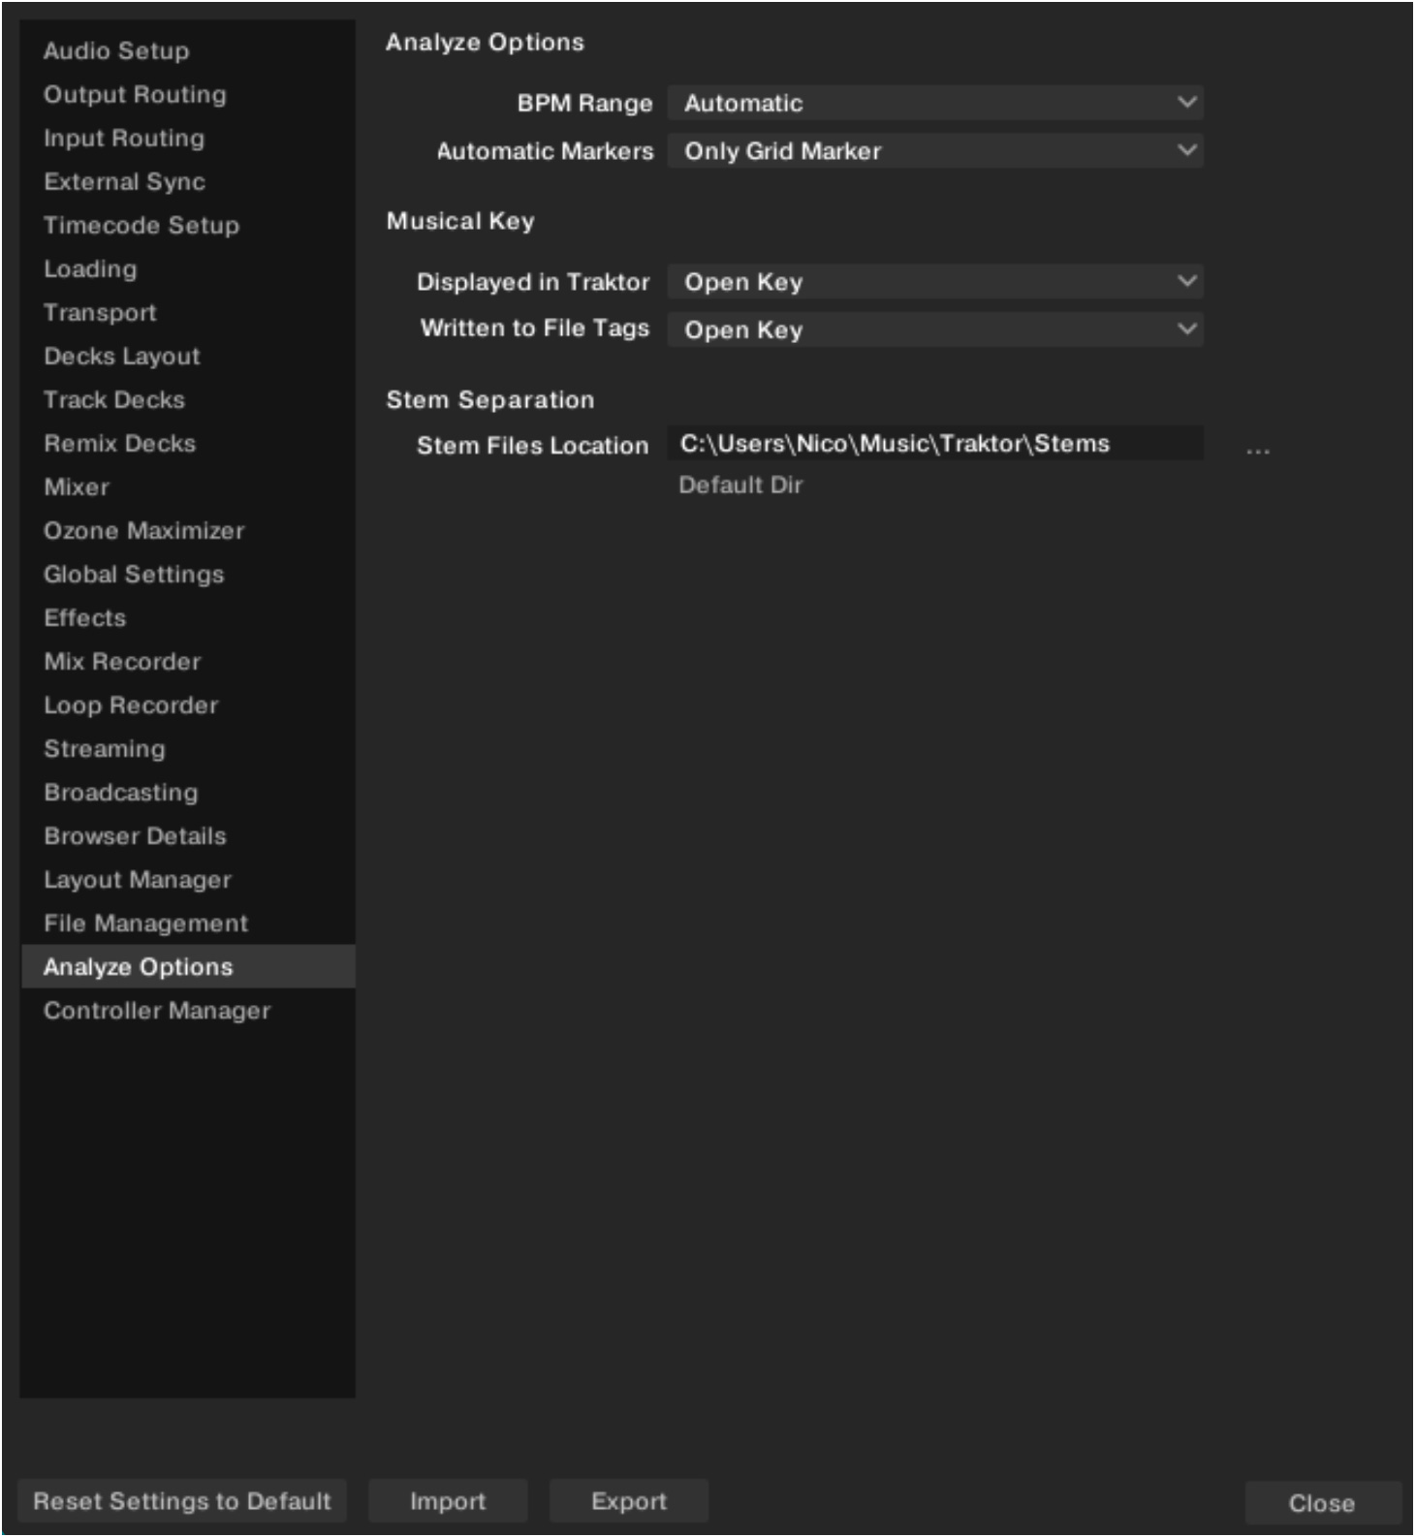Expand the BPM Range dropdown

[935, 103]
